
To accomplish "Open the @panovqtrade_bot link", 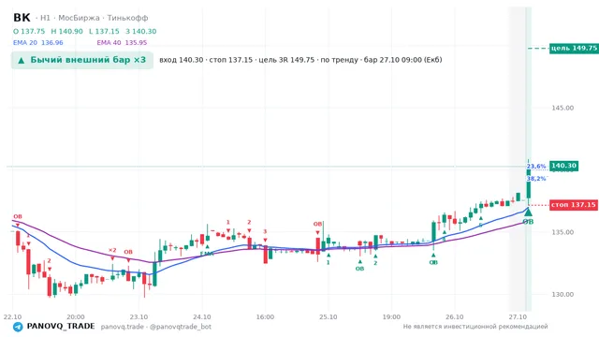I will point(181,327).
